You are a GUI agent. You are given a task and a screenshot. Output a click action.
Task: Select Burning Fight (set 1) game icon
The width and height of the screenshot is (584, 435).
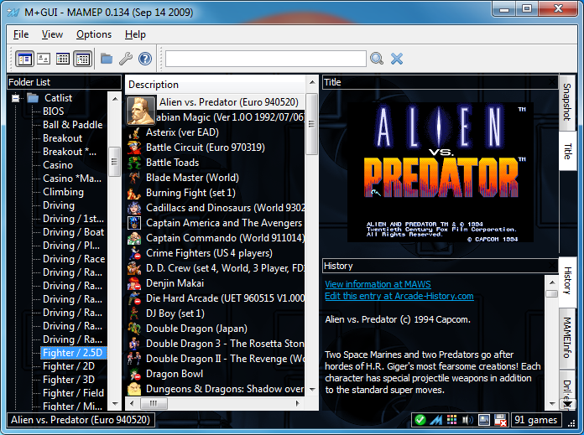134,193
